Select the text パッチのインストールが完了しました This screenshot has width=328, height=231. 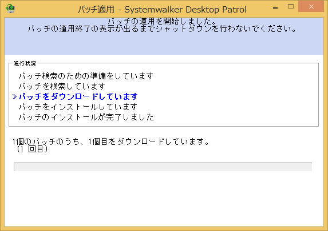(x=86, y=117)
